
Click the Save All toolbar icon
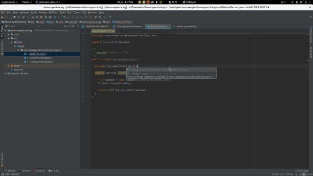[x=14, y=18]
